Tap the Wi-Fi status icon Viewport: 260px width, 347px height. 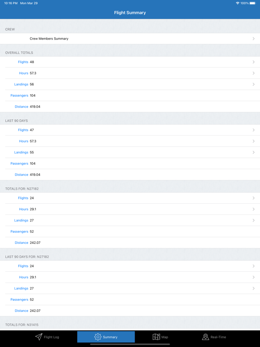[238, 3]
